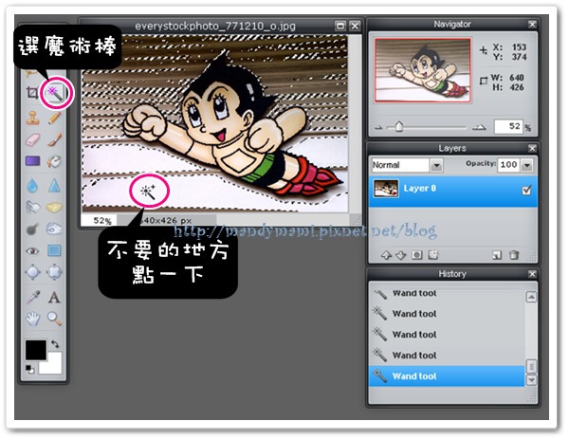
Task: Close the everystockphoto image window
Action: (355, 26)
